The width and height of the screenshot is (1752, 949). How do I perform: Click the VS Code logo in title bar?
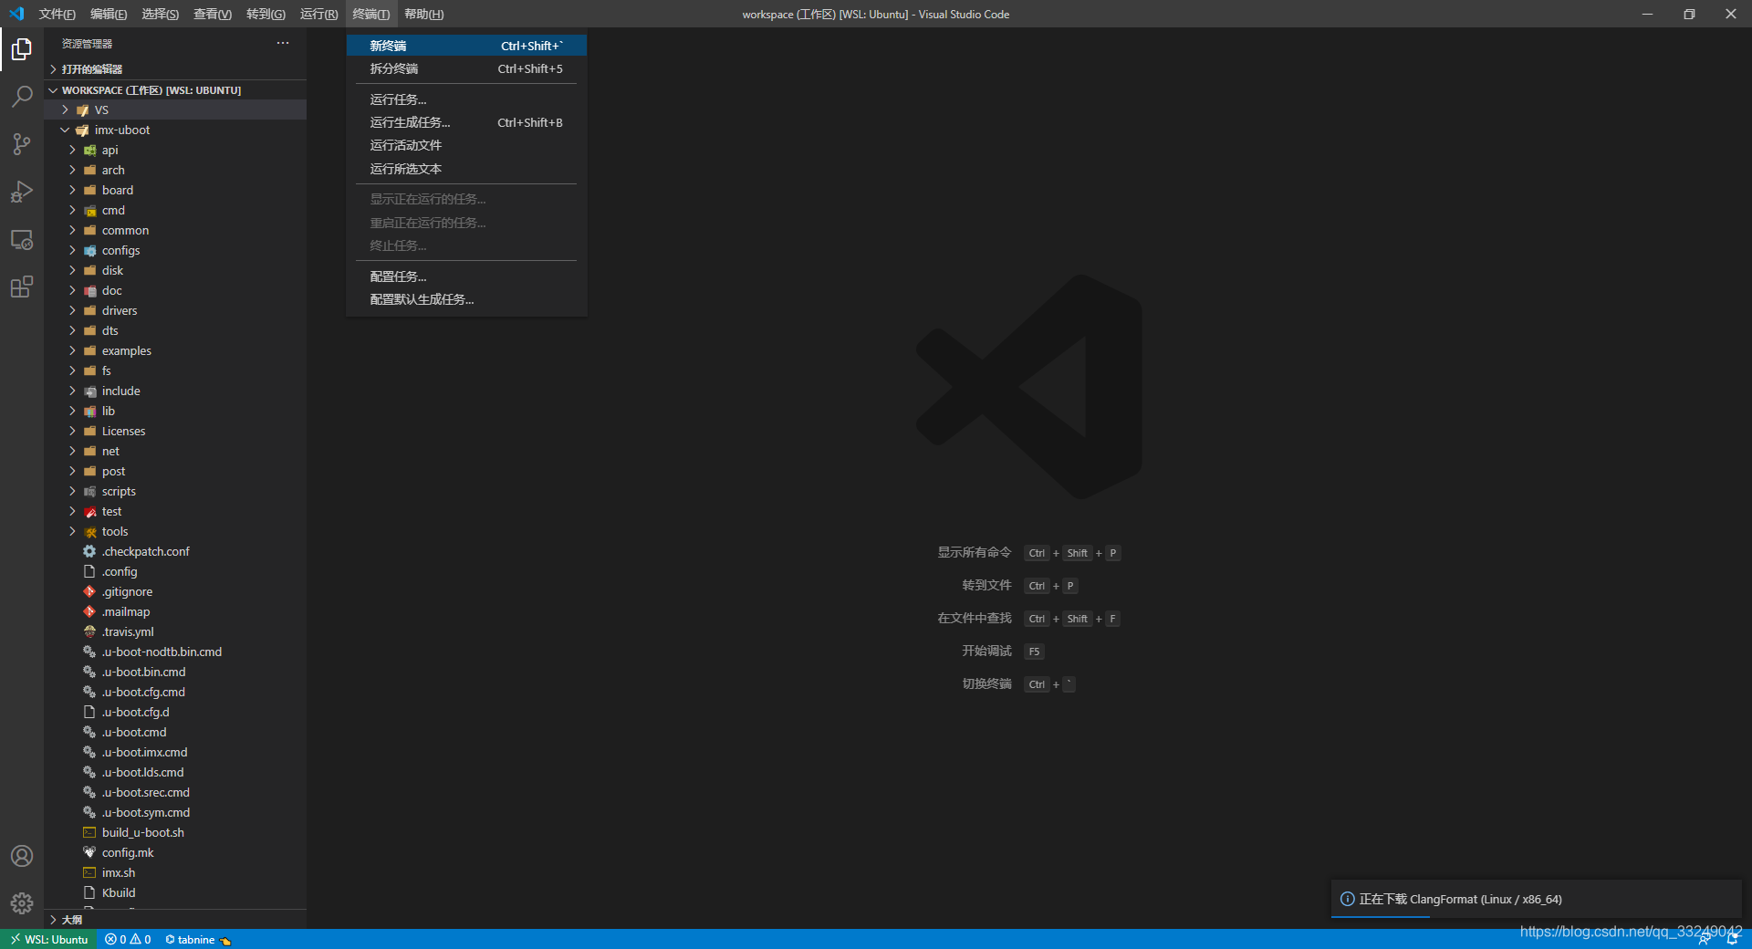16,14
